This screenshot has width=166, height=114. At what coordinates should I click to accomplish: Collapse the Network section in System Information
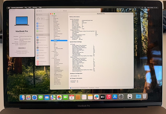52,51
